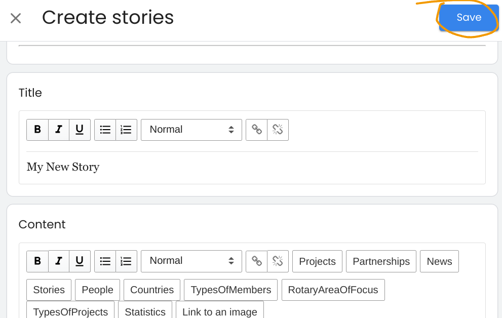Image resolution: width=502 pixels, height=318 pixels.
Task: Insert Projects tag into content
Action: (x=317, y=261)
